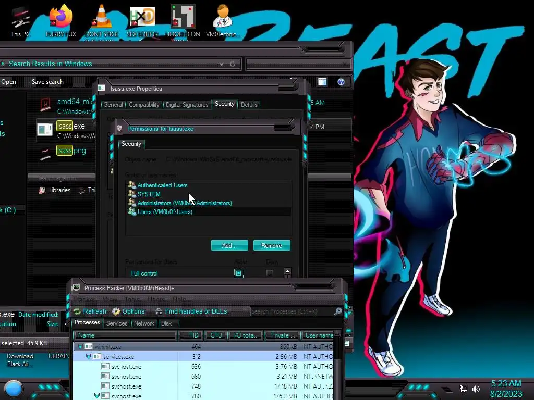Select the lsass.exe file icon in search results
Viewport: 534px width, 400px height.
pyautogui.click(x=45, y=129)
